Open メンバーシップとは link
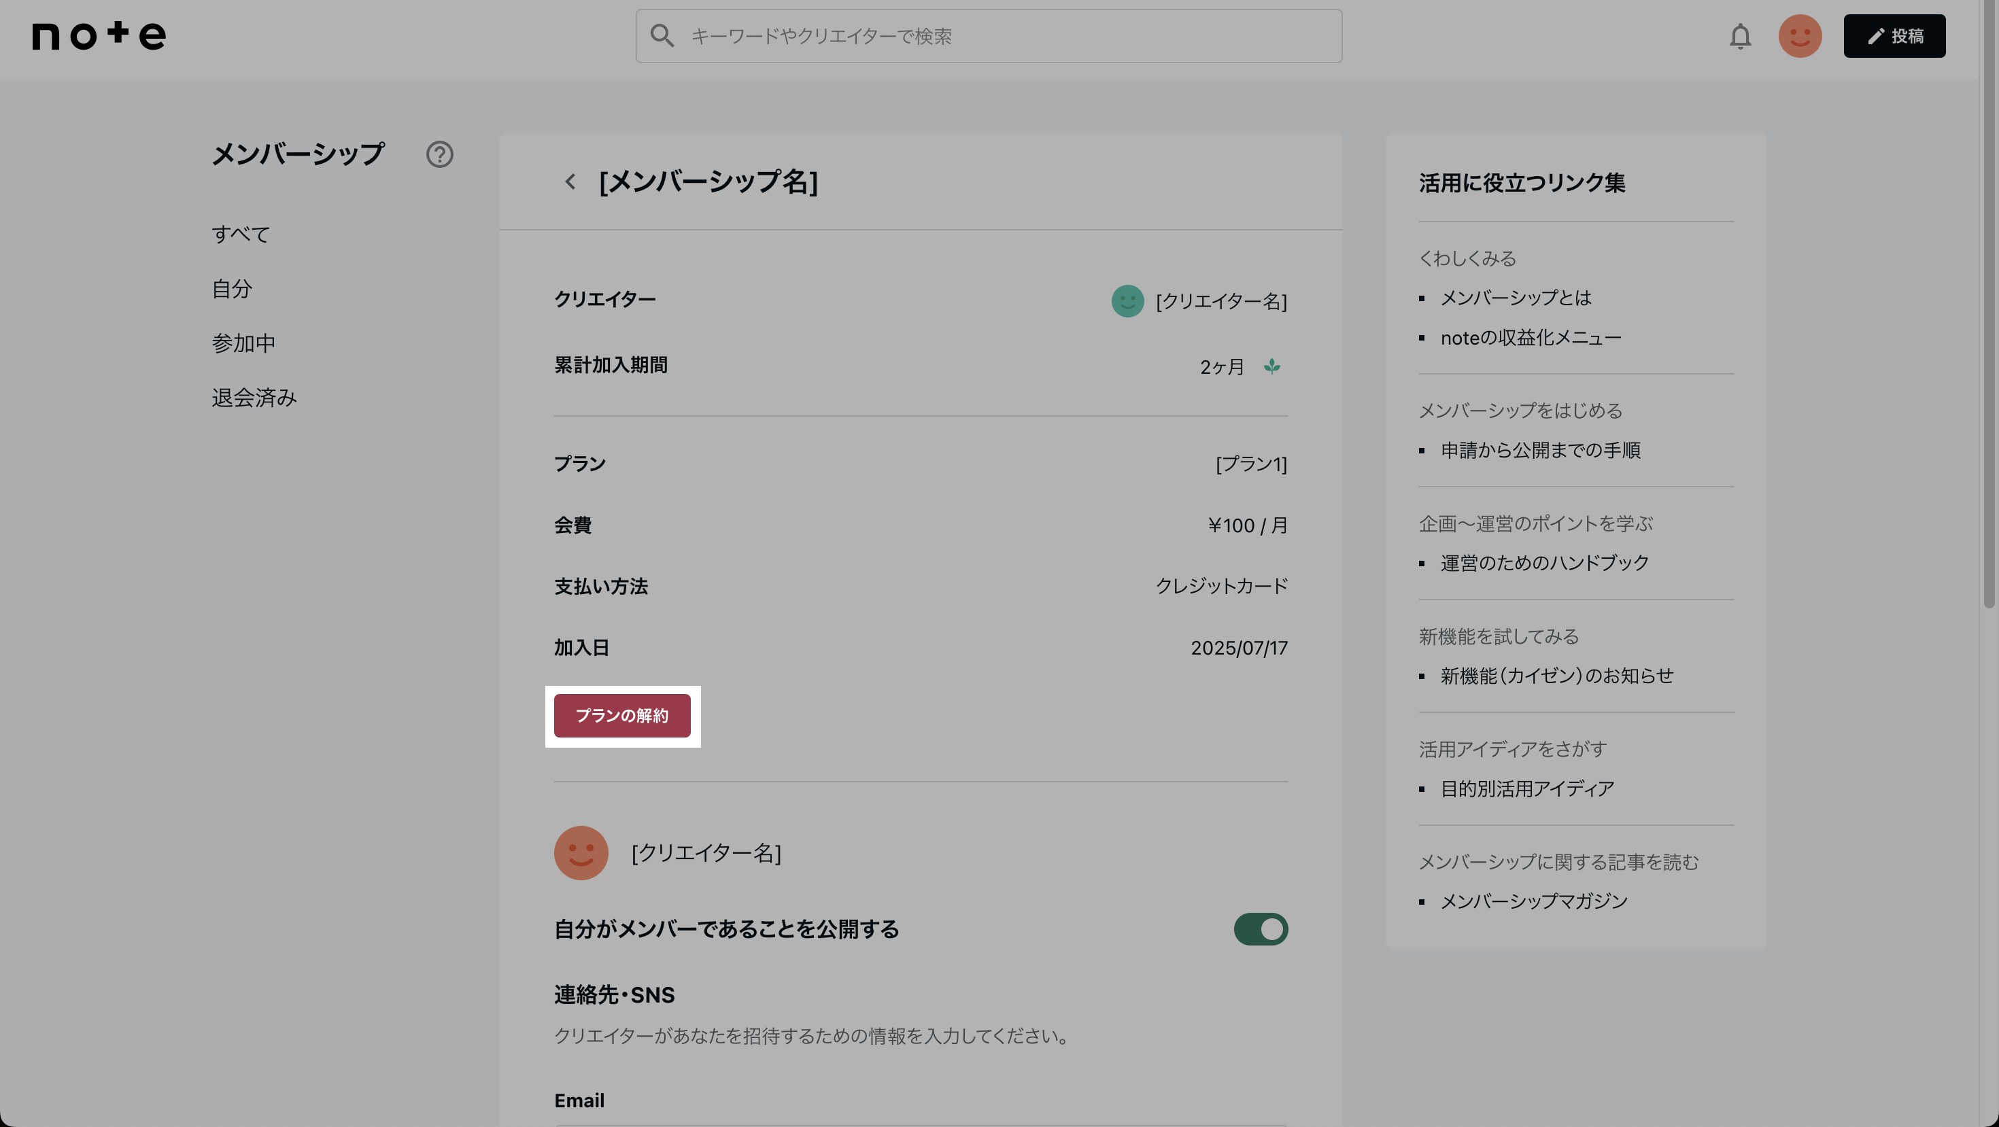This screenshot has width=1999, height=1127. pyautogui.click(x=1516, y=298)
